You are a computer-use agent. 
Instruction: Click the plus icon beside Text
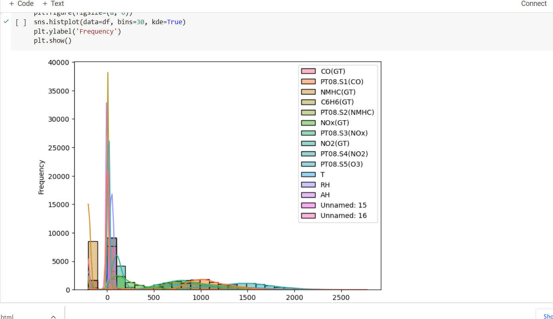point(45,4)
